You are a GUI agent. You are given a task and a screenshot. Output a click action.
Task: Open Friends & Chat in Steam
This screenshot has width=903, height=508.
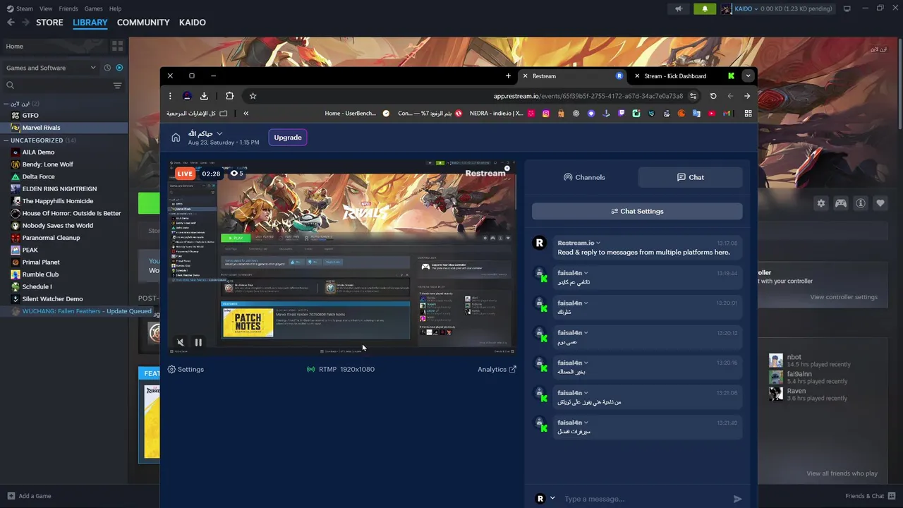(x=871, y=496)
